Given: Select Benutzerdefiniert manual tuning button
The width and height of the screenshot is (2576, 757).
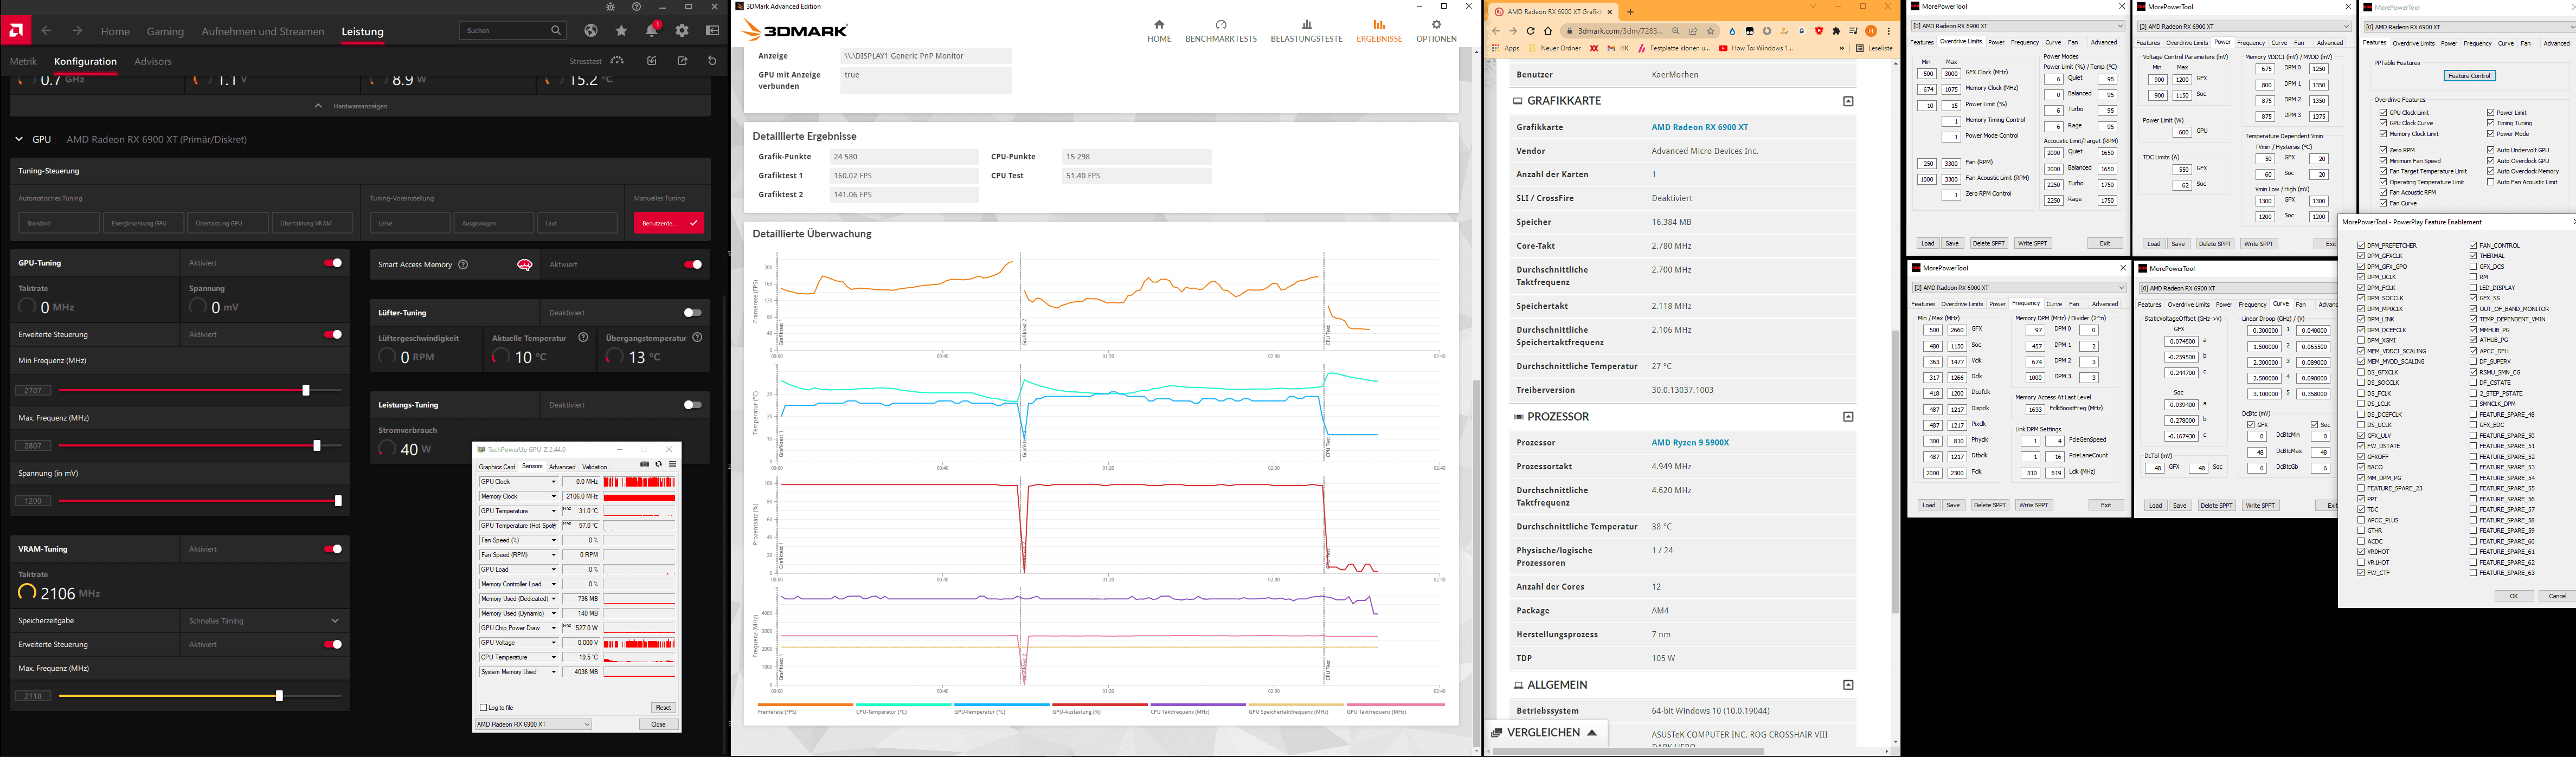Looking at the screenshot, I should (x=669, y=223).
